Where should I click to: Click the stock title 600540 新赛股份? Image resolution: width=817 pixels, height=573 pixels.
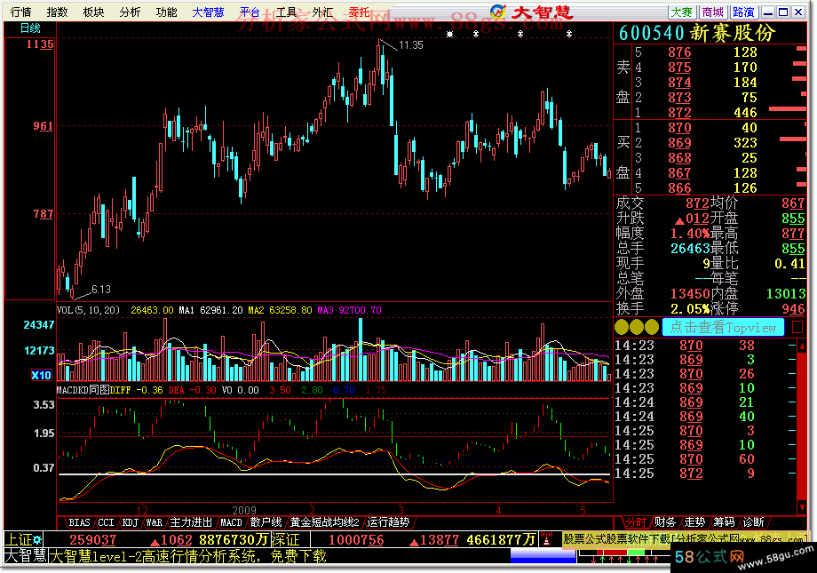(697, 34)
